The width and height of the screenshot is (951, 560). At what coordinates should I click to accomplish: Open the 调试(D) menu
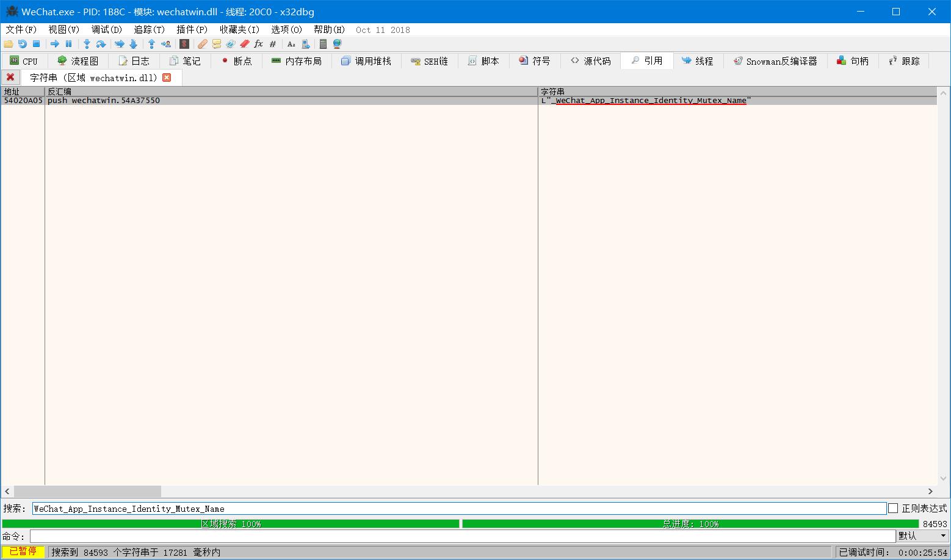point(107,29)
